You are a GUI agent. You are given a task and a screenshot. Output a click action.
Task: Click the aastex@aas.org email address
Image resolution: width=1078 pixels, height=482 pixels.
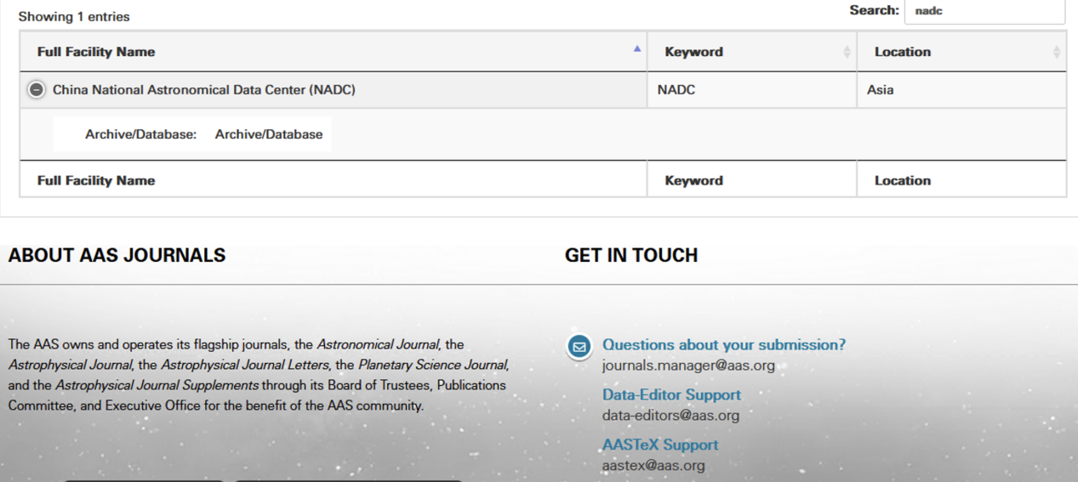(653, 465)
